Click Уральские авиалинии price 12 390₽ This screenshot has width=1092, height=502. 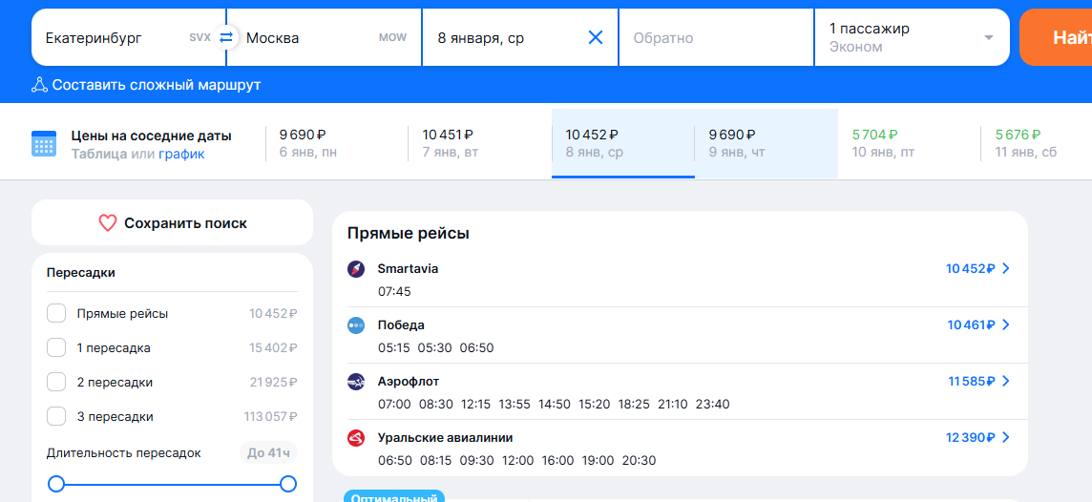click(970, 438)
